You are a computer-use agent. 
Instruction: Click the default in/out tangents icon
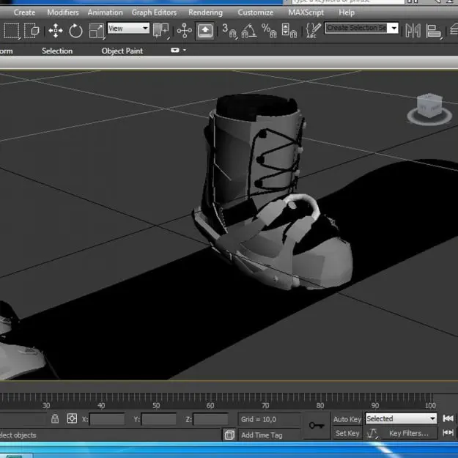[x=372, y=434]
